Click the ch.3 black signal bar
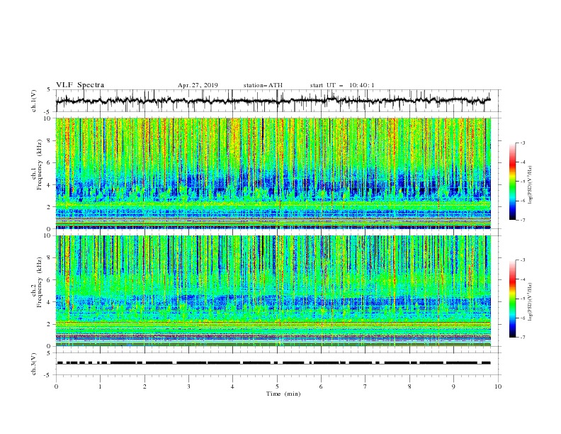The height and width of the screenshot is (434, 561). [x=273, y=363]
